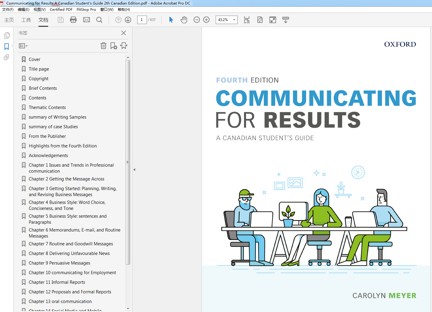Screen dimensions: 432x312
Task: Zoom in with plus icon
Action: (x=206, y=20)
